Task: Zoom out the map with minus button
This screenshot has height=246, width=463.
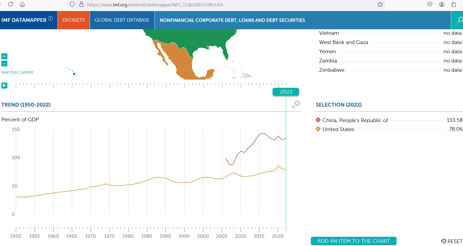Action: pos(4,64)
